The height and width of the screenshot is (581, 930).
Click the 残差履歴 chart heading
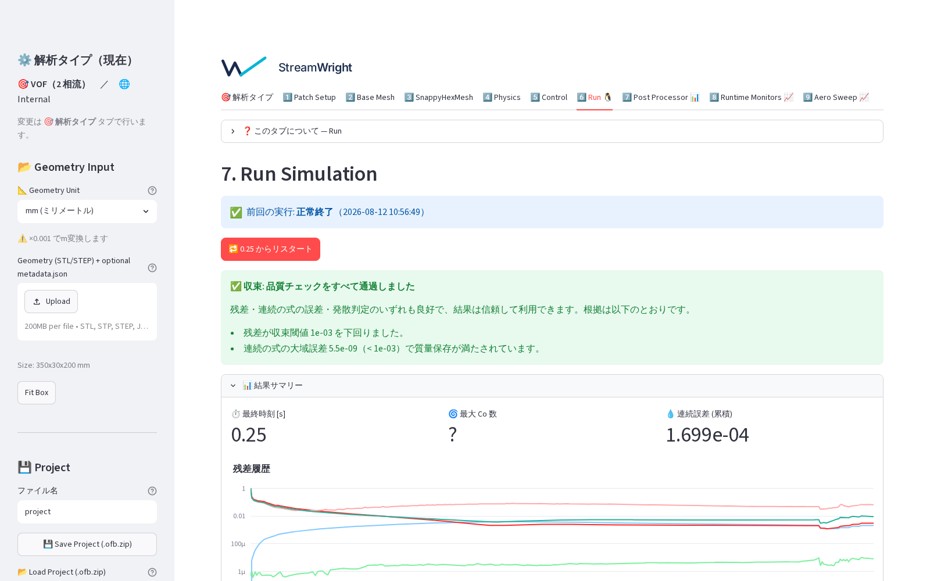(x=252, y=469)
